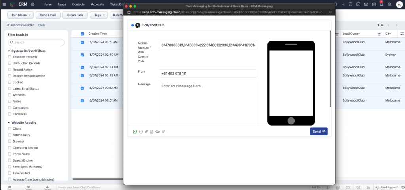Collapse System Defined Filters section

[9, 51]
